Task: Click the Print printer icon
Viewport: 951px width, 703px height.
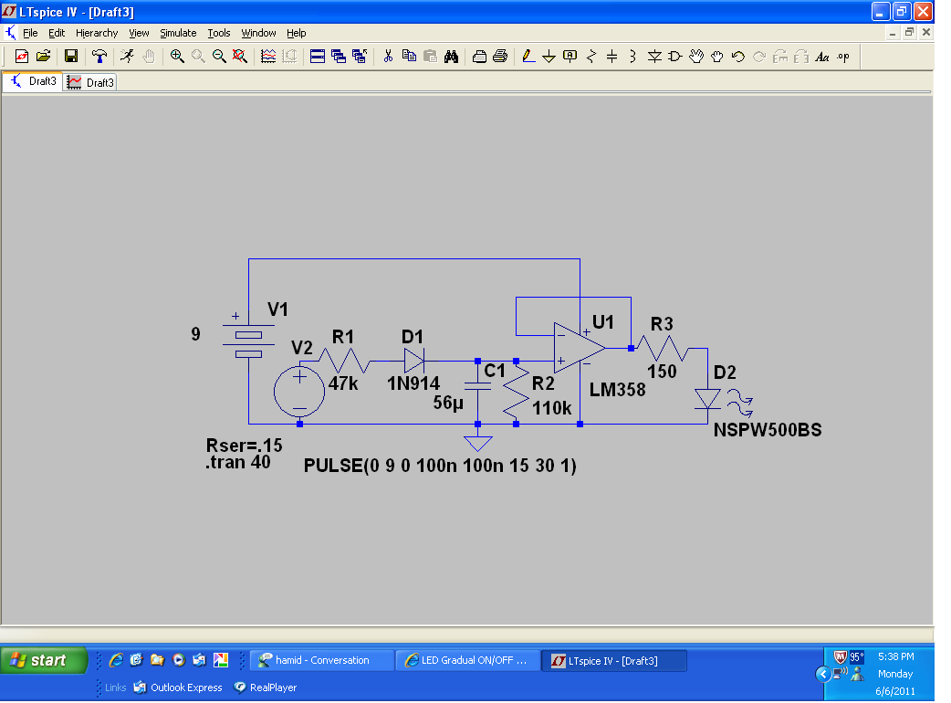Action: 500,57
